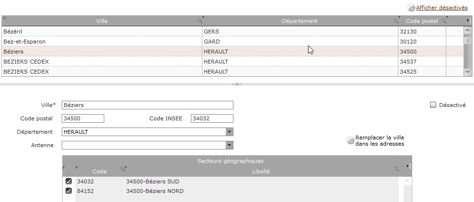
Task: Click the search icon in Ville column
Action: tap(199, 21)
